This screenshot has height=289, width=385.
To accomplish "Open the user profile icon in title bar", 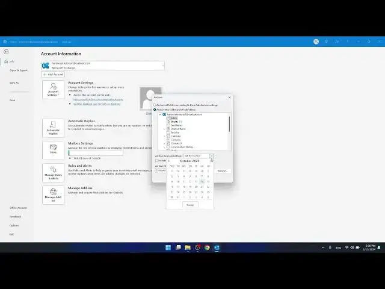I will 316,42.
